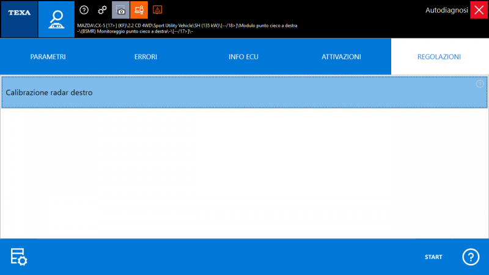
Task: Click the Autodiagnosi title label
Action: click(x=445, y=10)
